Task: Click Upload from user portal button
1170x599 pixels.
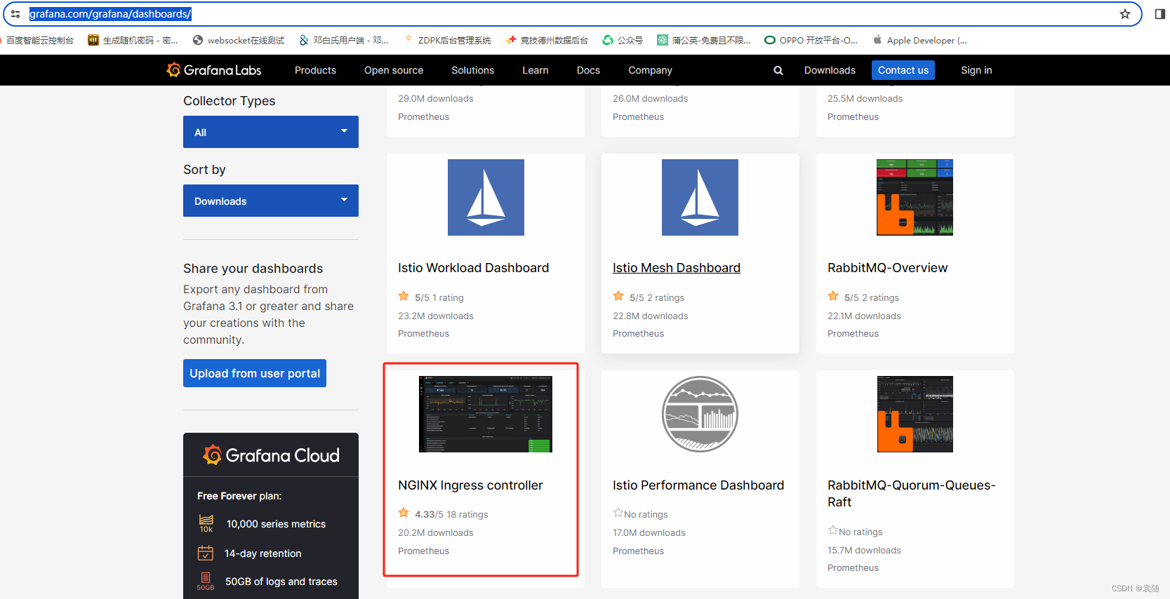Action: [255, 373]
